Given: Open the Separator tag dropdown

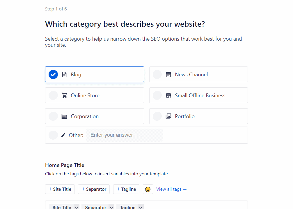Looking at the screenshot, I should coord(111,207).
